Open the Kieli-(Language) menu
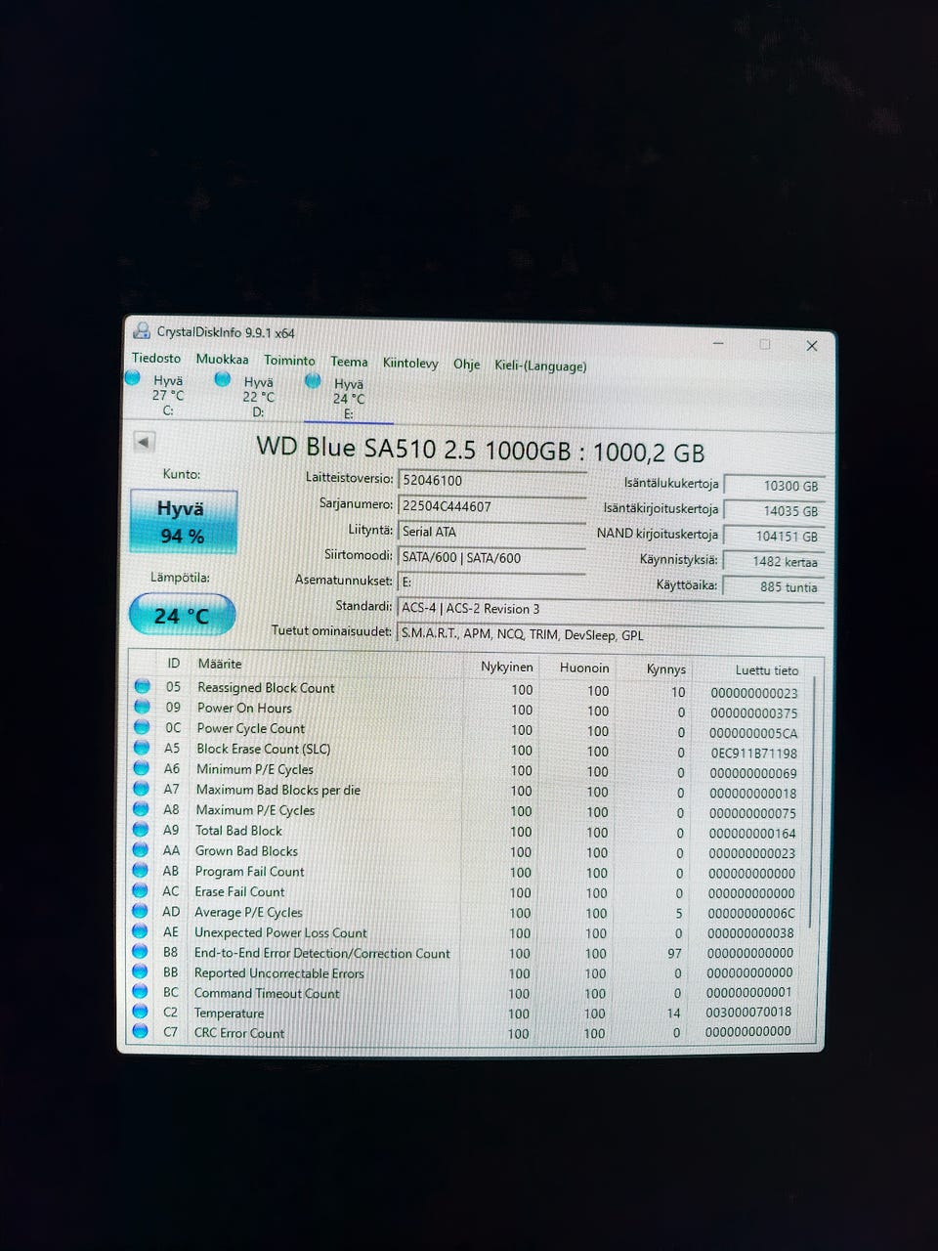 pos(540,366)
